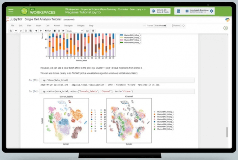The height and width of the screenshot is (160, 238).
Task: Move the selected cell up
Action: (x=37, y=31)
